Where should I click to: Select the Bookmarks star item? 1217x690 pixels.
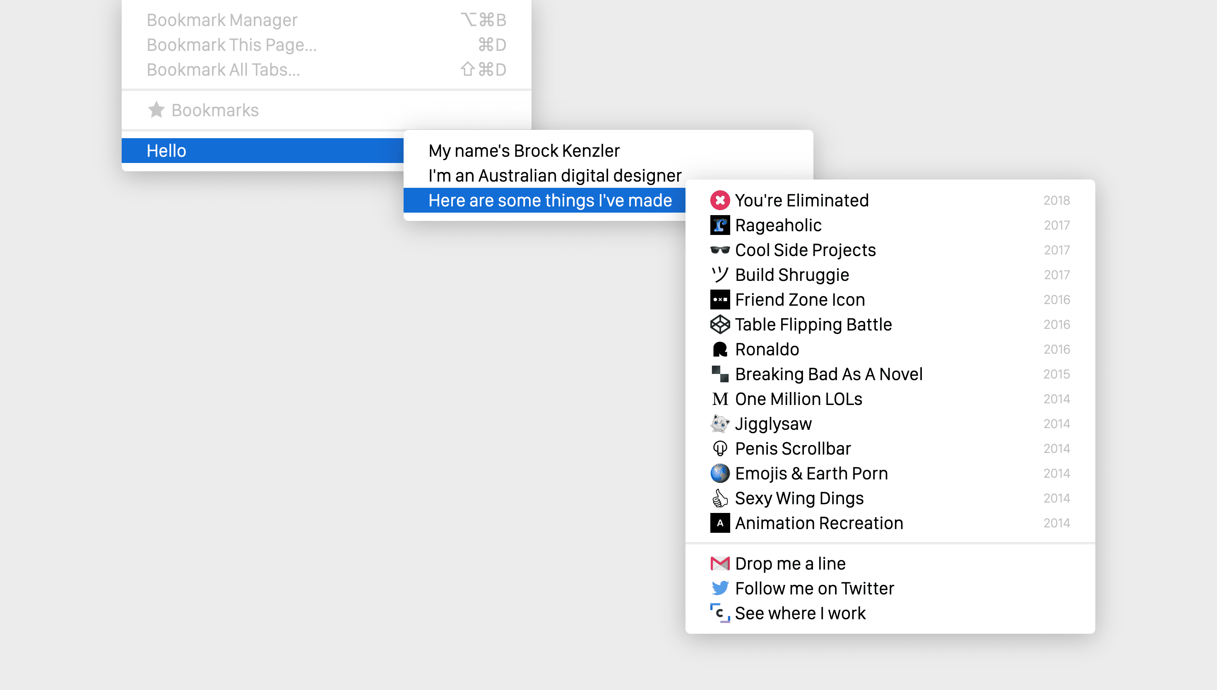point(214,110)
